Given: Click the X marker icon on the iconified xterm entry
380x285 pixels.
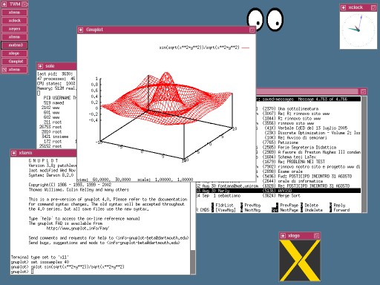Looking at the screenshot, I should point(4,70).
